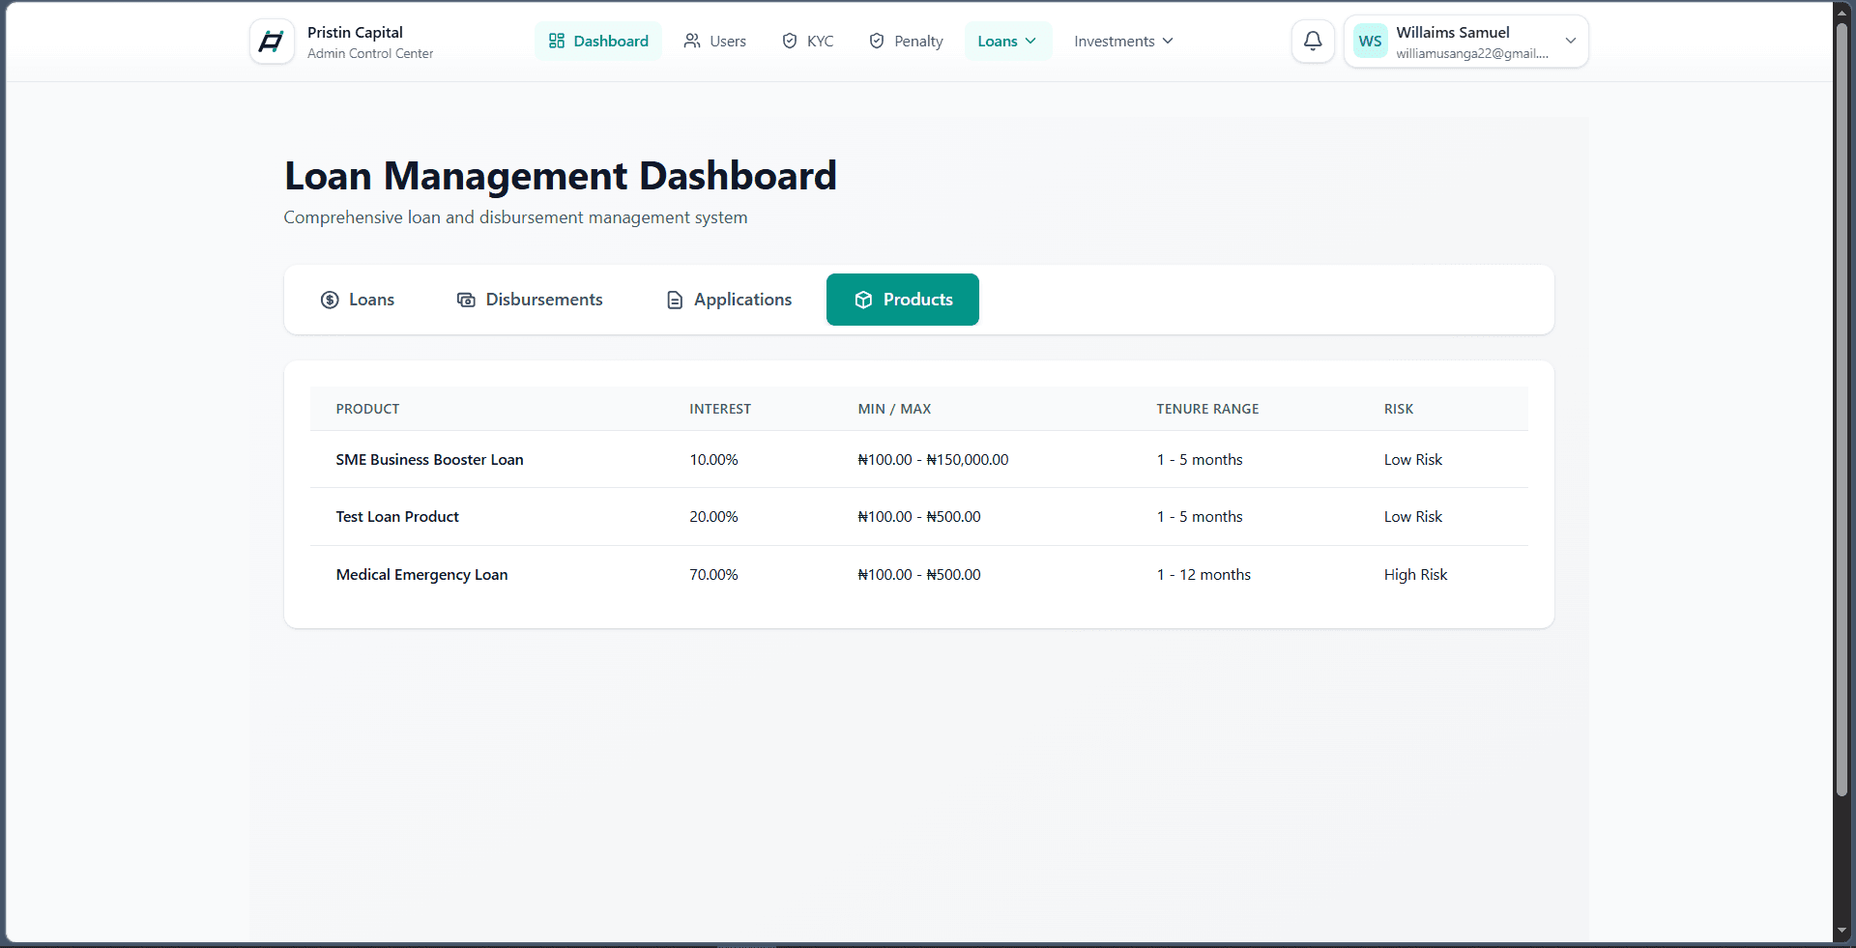
Task: Select the Products tab
Action: (x=903, y=300)
